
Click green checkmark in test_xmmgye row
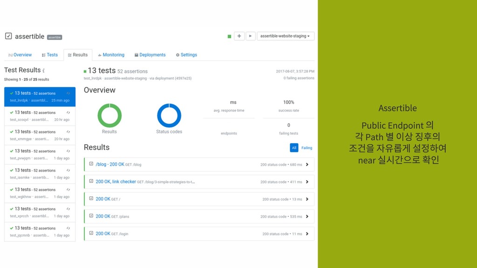click(x=12, y=132)
